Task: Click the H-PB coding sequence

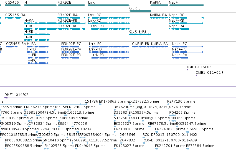Action: (38, 58)
